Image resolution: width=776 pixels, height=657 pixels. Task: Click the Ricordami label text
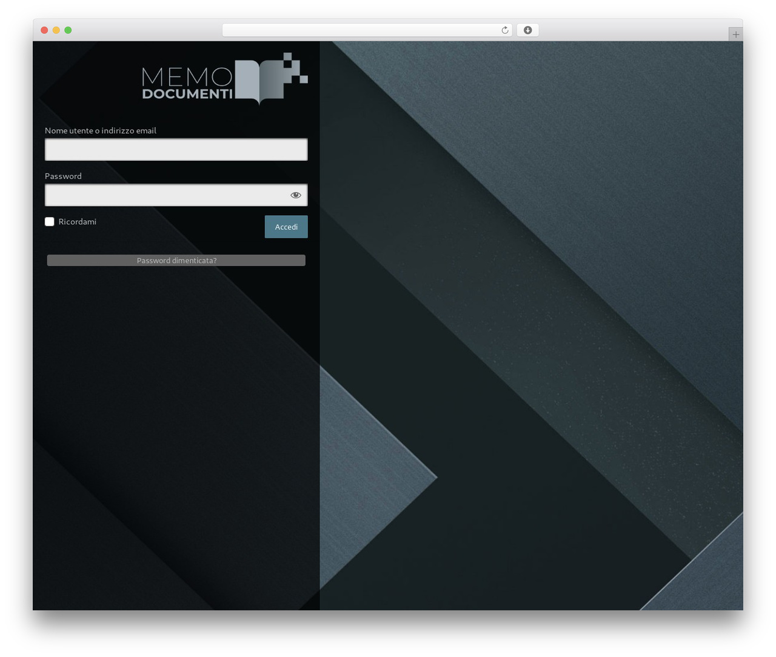tap(78, 222)
